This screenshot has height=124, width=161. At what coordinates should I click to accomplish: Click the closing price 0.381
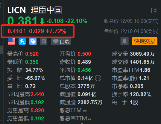pyautogui.click(x=22, y=21)
